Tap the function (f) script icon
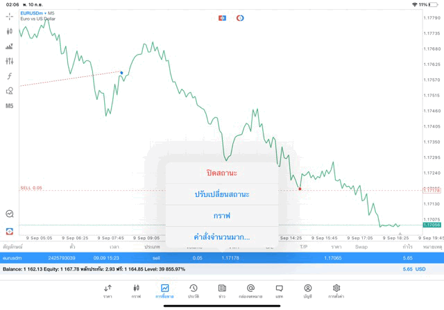The image size is (444, 310). [10, 76]
